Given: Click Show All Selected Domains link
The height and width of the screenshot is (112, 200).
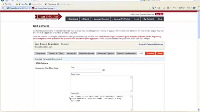Looking at the screenshot, I should coord(151,44).
